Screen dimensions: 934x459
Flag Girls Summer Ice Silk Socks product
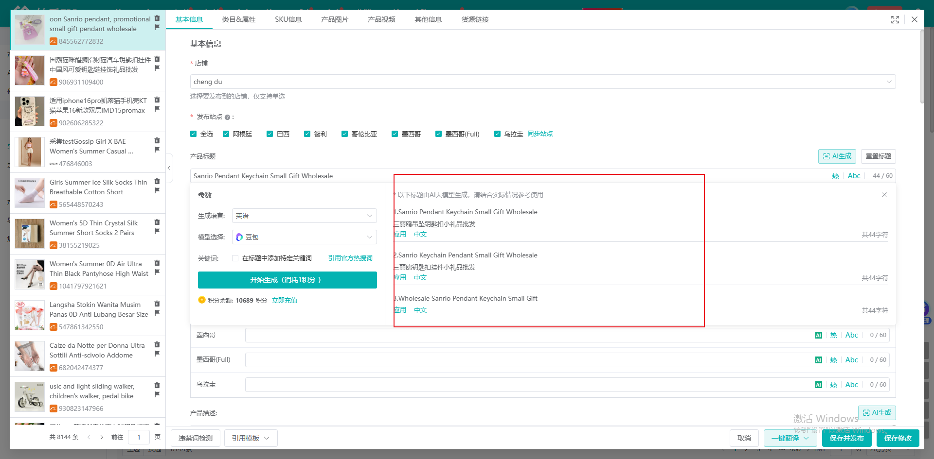coord(157,190)
